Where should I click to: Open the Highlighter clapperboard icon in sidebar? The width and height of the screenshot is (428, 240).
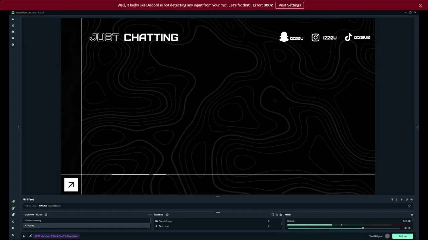tap(13, 38)
